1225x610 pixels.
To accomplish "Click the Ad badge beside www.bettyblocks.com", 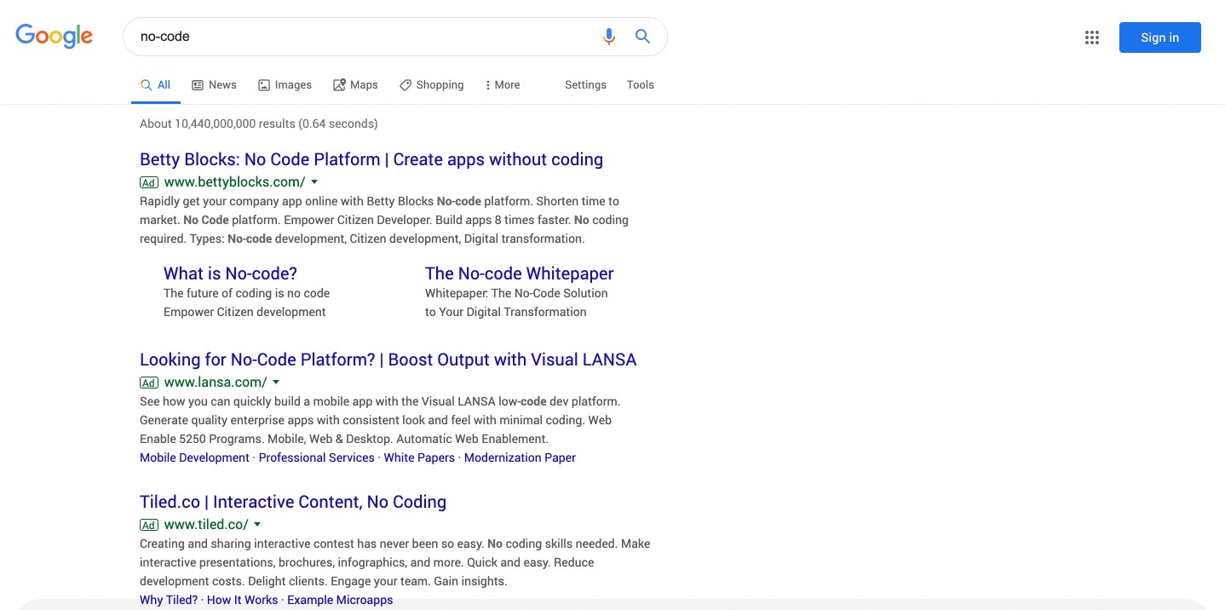I will coord(149,182).
